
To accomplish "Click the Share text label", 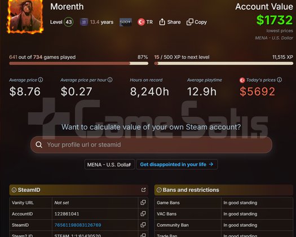I will (x=174, y=22).
